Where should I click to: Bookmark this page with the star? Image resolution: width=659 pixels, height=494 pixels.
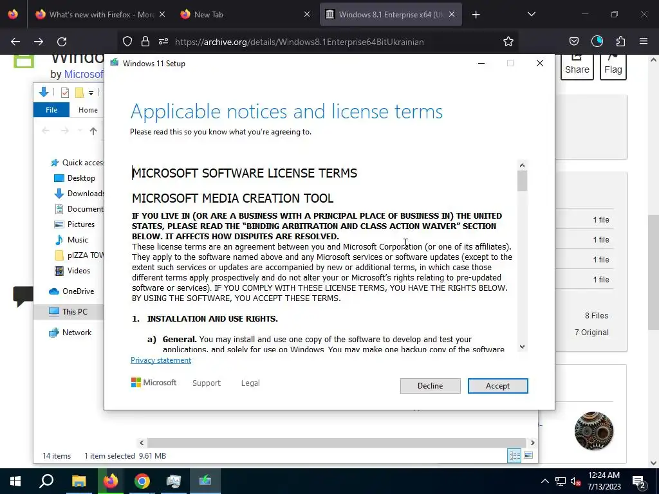coord(508,42)
